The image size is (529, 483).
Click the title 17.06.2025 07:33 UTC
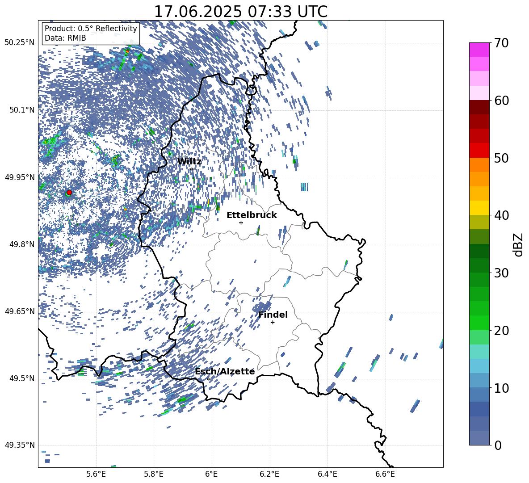(241, 12)
